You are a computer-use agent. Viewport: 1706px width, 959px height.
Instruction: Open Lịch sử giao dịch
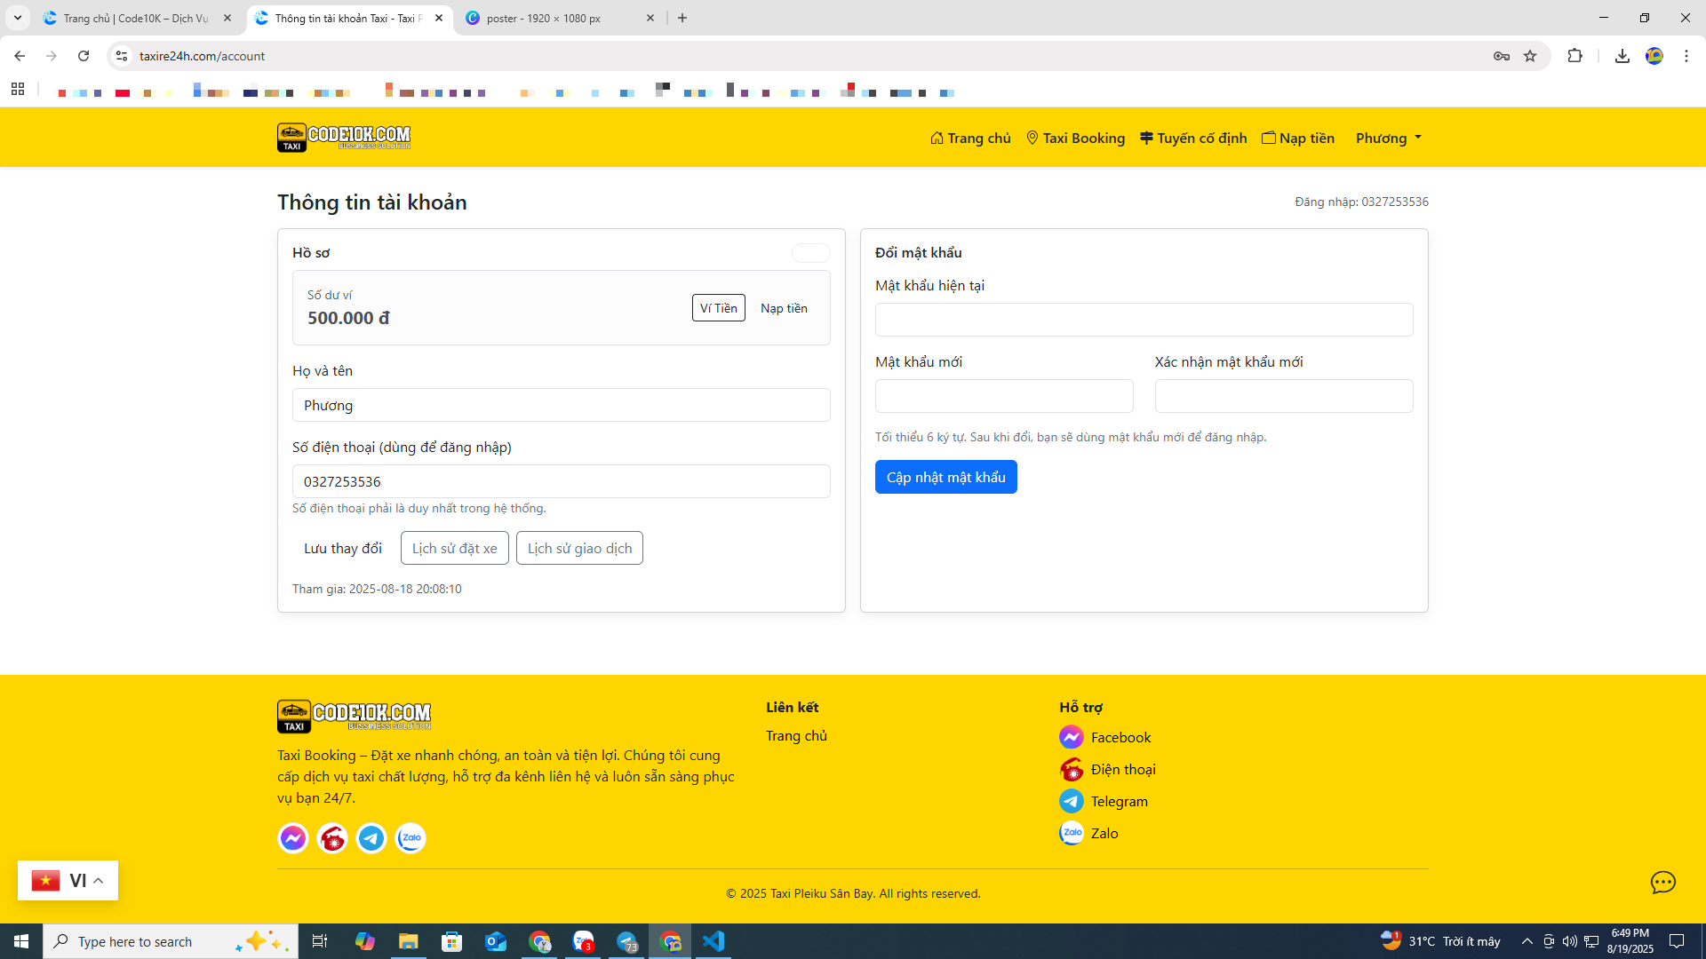579,549
